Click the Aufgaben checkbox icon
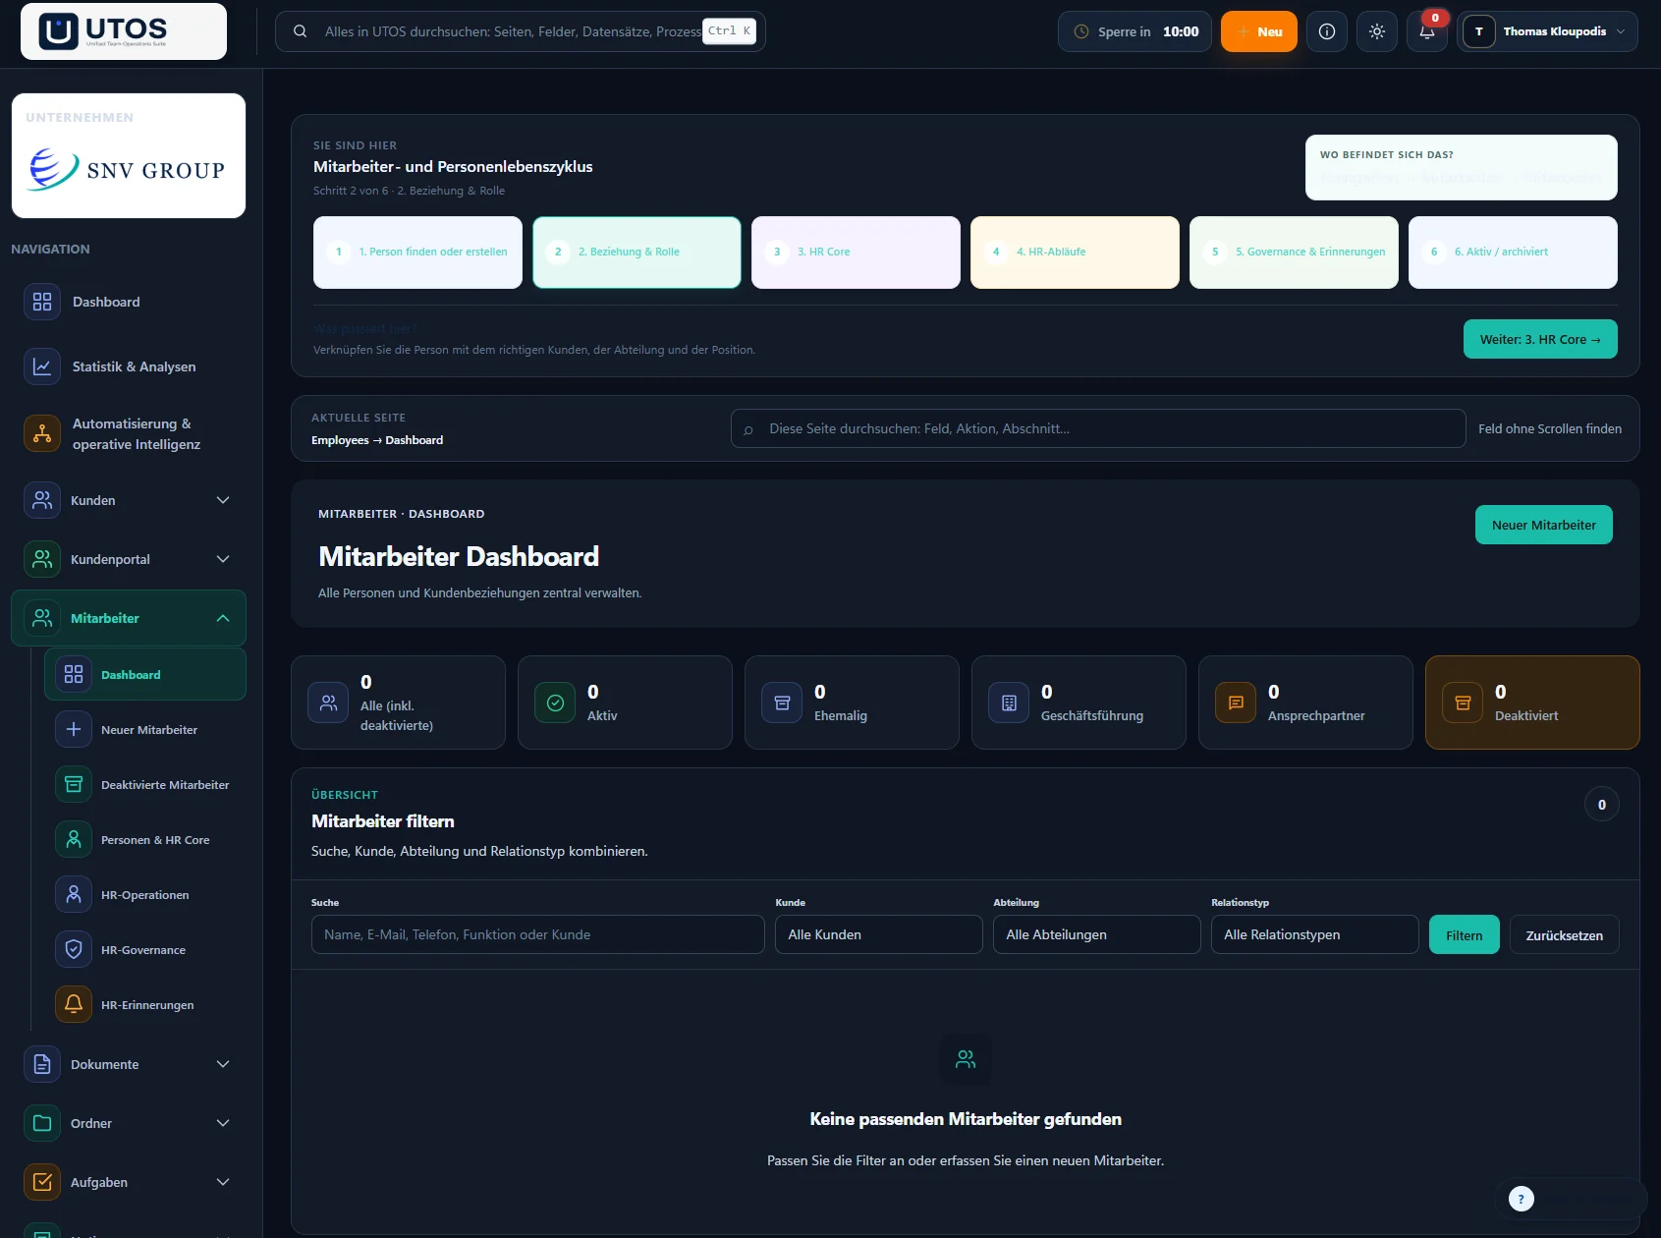Screen dimensions: 1661x1238 pos(42,1182)
